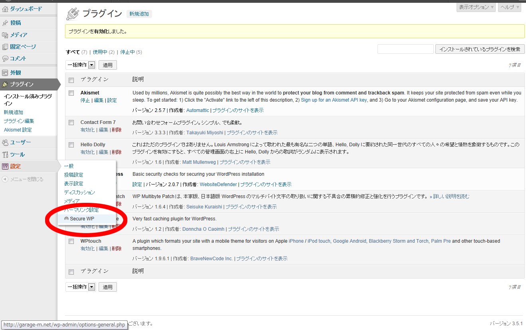
Task: Open メディア in the settings flyout menu
Action: [72, 201]
